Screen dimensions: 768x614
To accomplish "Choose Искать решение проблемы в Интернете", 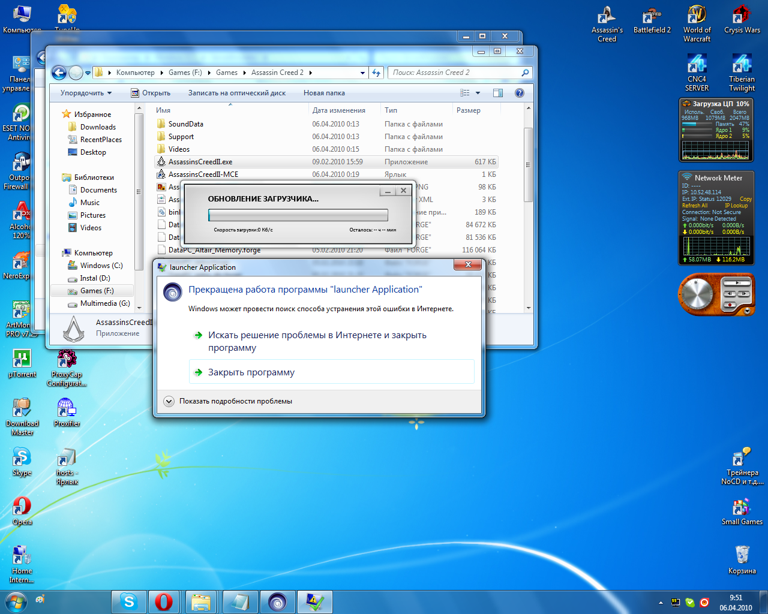I will coord(331,341).
